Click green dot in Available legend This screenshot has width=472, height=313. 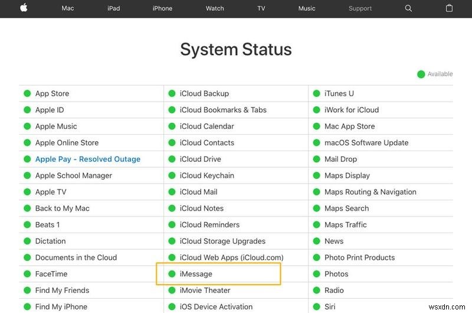(421, 74)
